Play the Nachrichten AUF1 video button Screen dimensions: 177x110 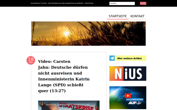[128, 96]
